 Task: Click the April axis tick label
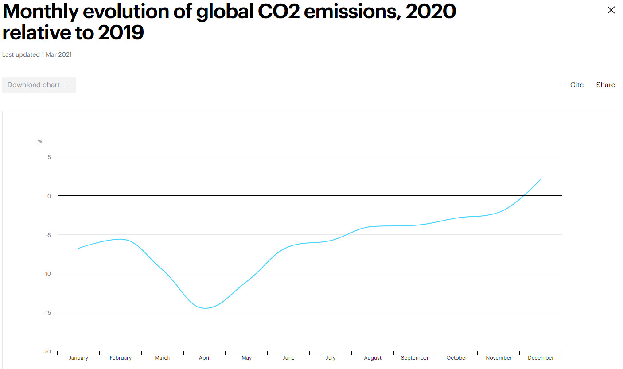click(x=204, y=357)
